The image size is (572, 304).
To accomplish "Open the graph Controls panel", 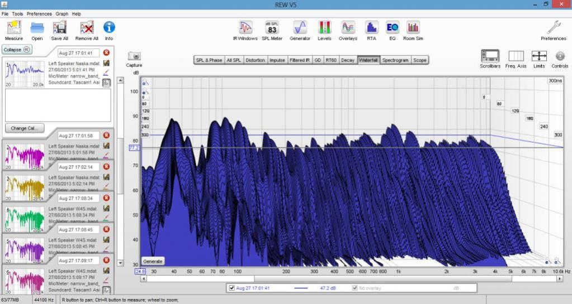I will [x=560, y=56].
